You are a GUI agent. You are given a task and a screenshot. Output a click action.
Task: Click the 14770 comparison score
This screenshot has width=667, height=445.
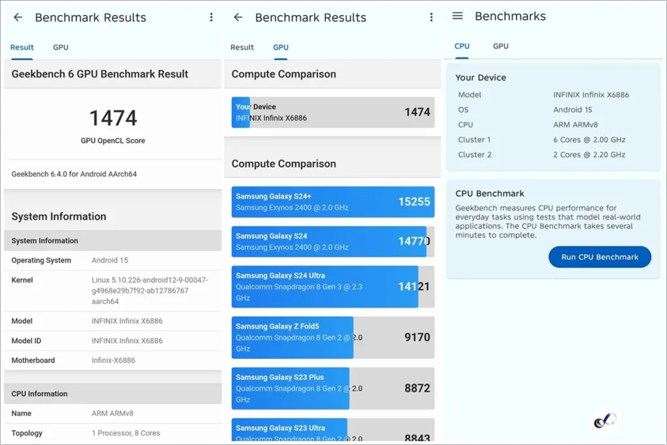(x=414, y=241)
